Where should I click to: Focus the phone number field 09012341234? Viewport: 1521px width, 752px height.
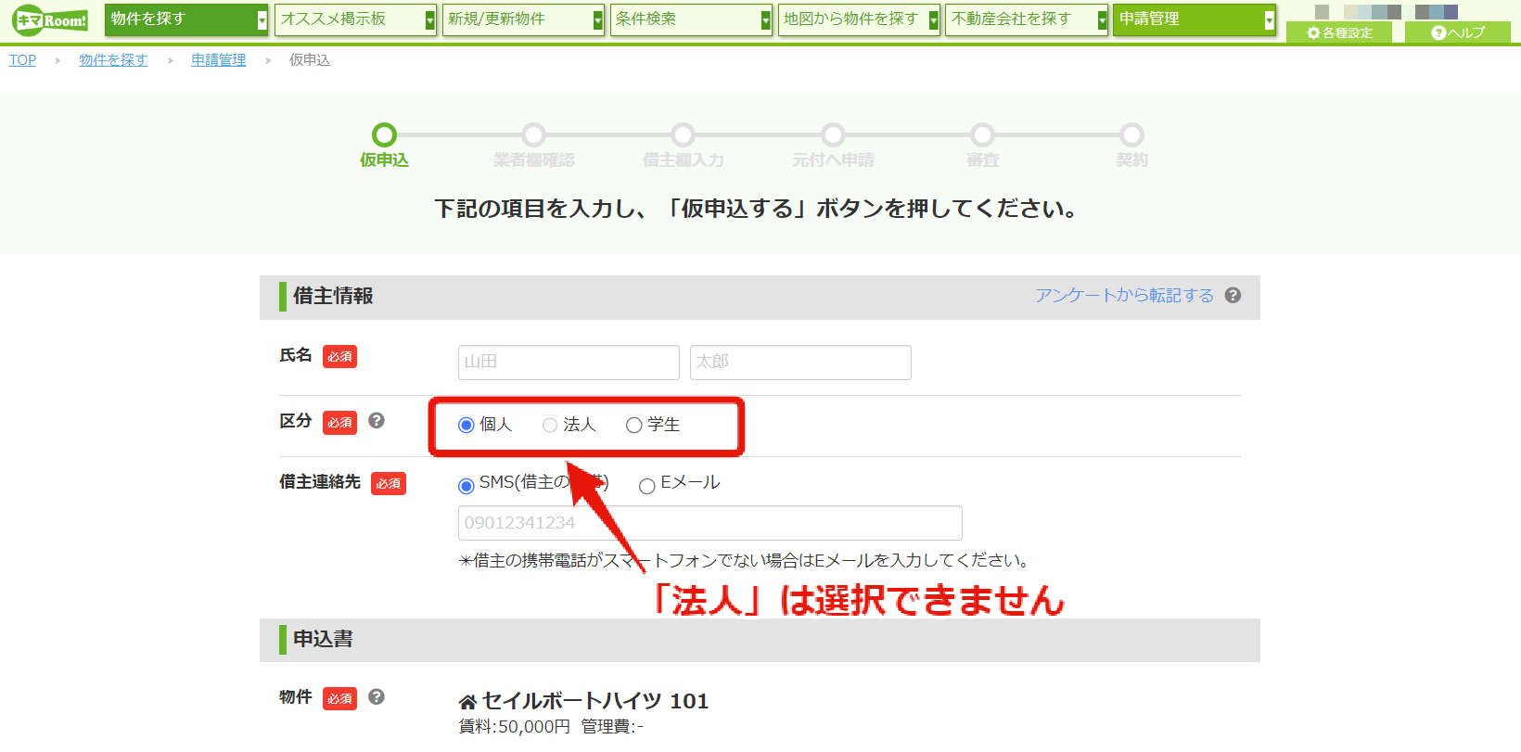point(710,523)
